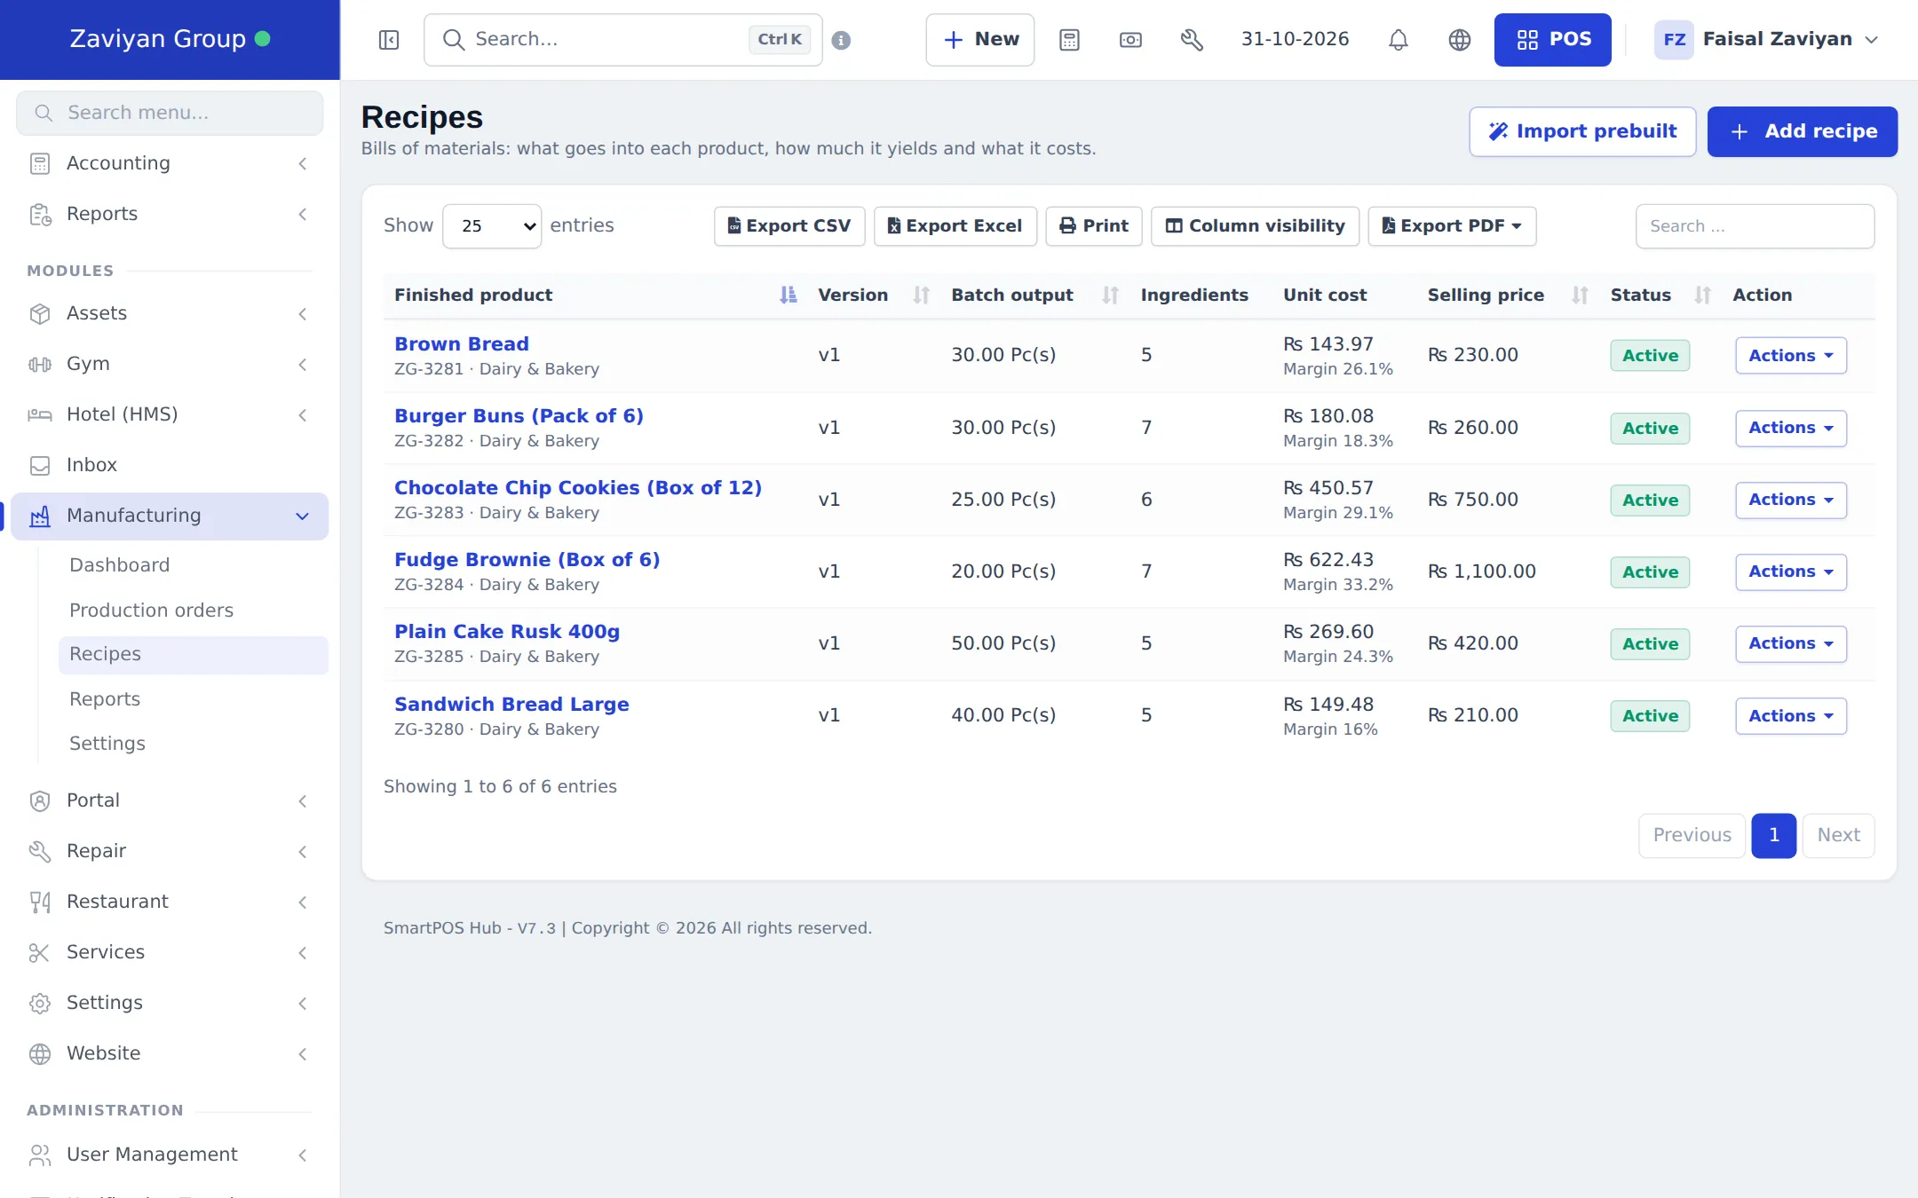The width and height of the screenshot is (1918, 1198).
Task: Click the table Search field
Action: coord(1755,226)
